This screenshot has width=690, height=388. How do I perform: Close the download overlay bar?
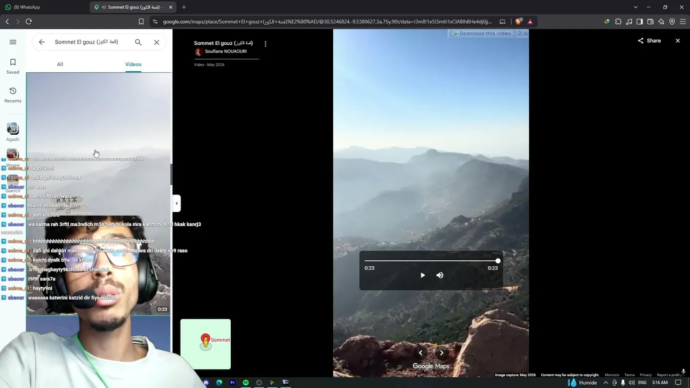[526, 33]
